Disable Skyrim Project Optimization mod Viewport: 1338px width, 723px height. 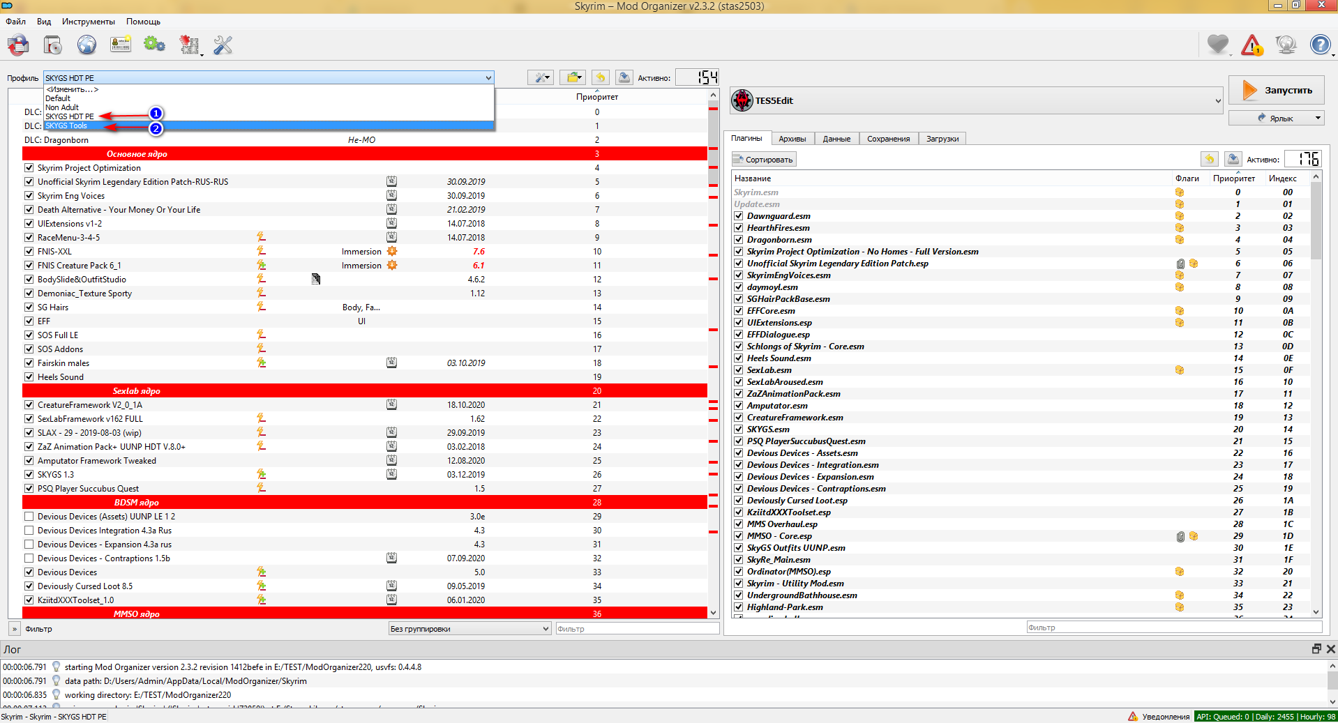tap(29, 167)
